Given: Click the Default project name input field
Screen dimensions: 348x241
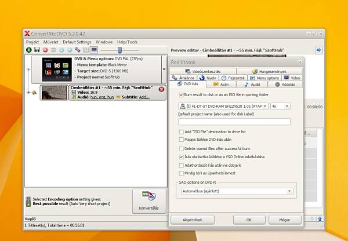Looking at the screenshot, I should pyautogui.click(x=234, y=122).
